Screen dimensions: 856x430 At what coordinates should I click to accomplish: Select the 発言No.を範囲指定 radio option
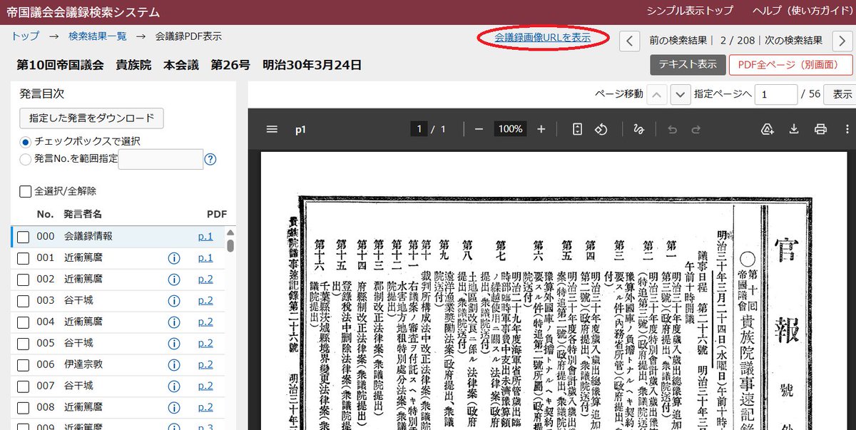(x=26, y=159)
